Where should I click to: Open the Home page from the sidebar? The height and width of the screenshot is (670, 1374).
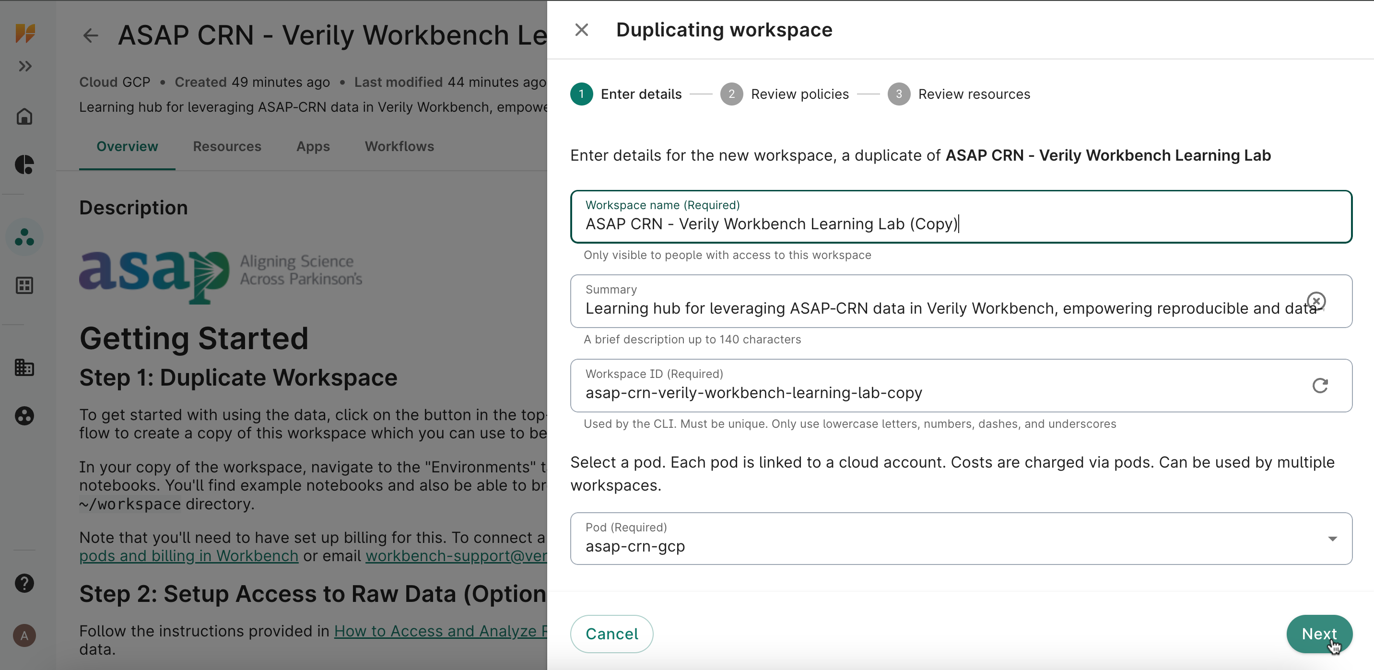tap(24, 116)
